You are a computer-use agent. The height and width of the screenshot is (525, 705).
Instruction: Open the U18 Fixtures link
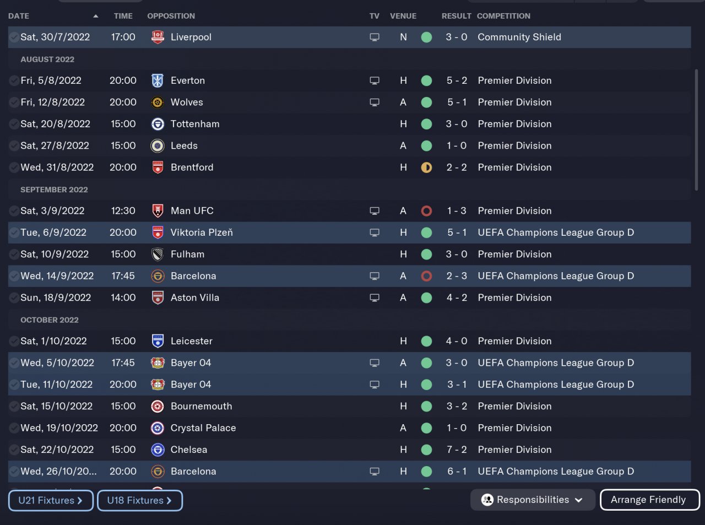(139, 500)
